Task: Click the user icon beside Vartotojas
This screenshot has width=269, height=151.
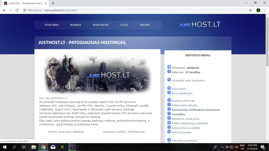Action: tap(169, 67)
